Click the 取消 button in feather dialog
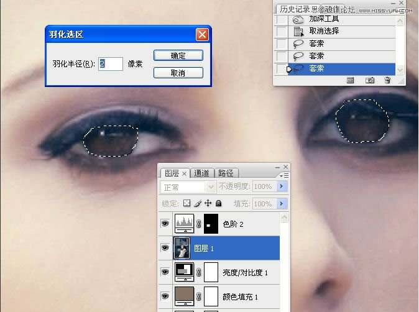Viewport: 419px width, 312px height. 178,73
